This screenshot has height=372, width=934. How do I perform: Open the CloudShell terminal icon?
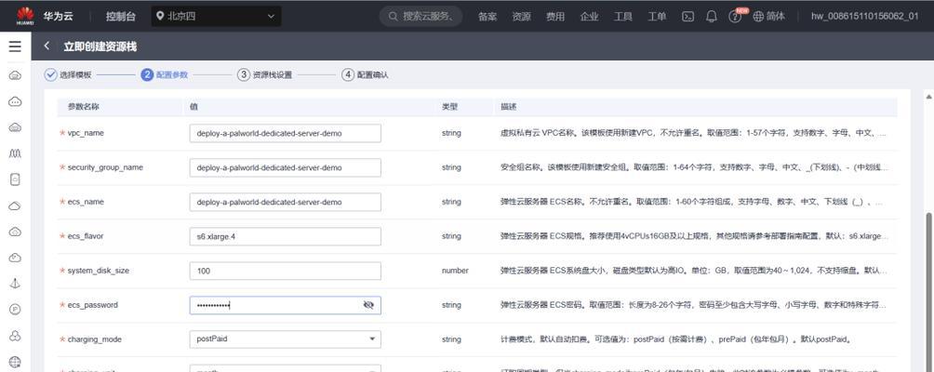[687, 17]
